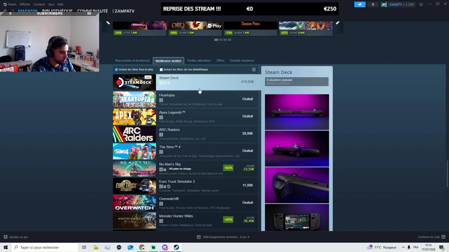The height and width of the screenshot is (252, 449).
Task: Select the first carousel page indicator
Action: click(216, 40)
